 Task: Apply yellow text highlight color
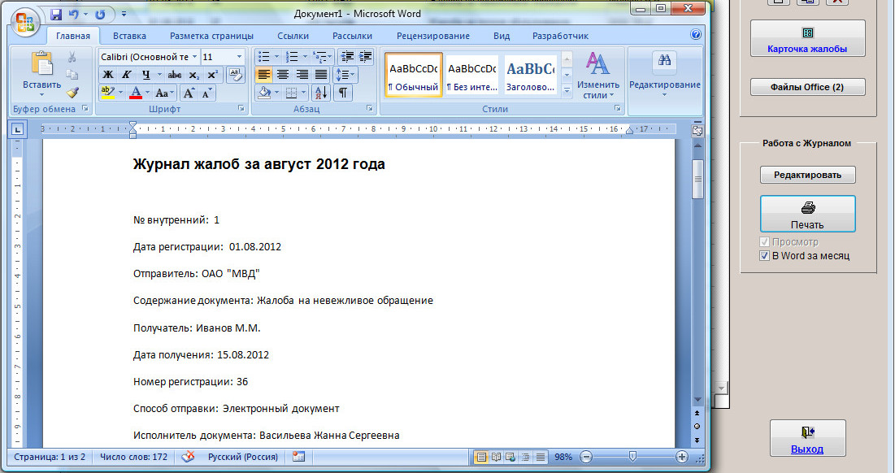click(x=107, y=93)
